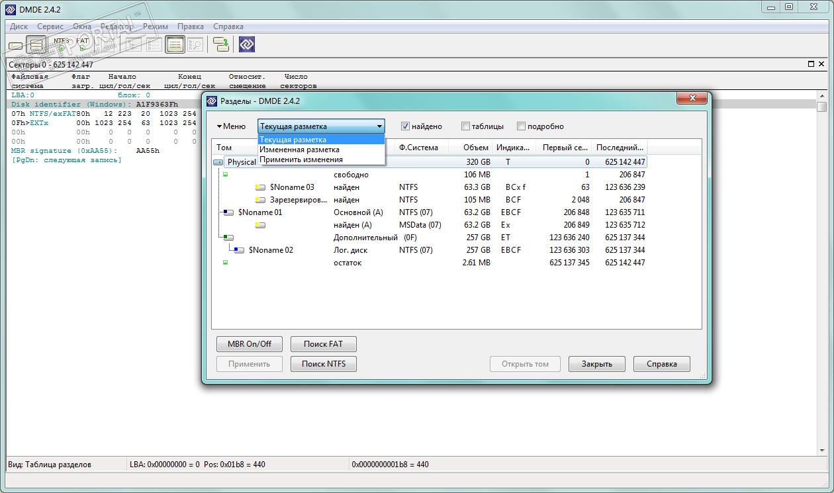Open the Окна menu

[82, 26]
